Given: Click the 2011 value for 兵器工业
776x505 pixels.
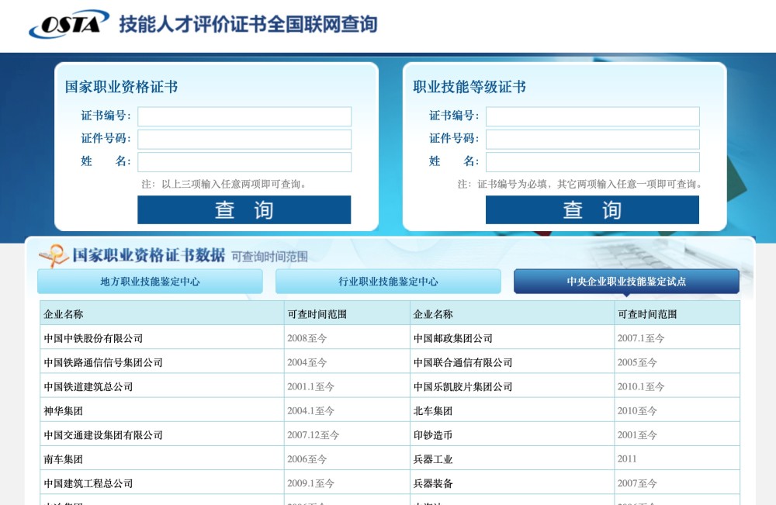Looking at the screenshot, I should (627, 459).
